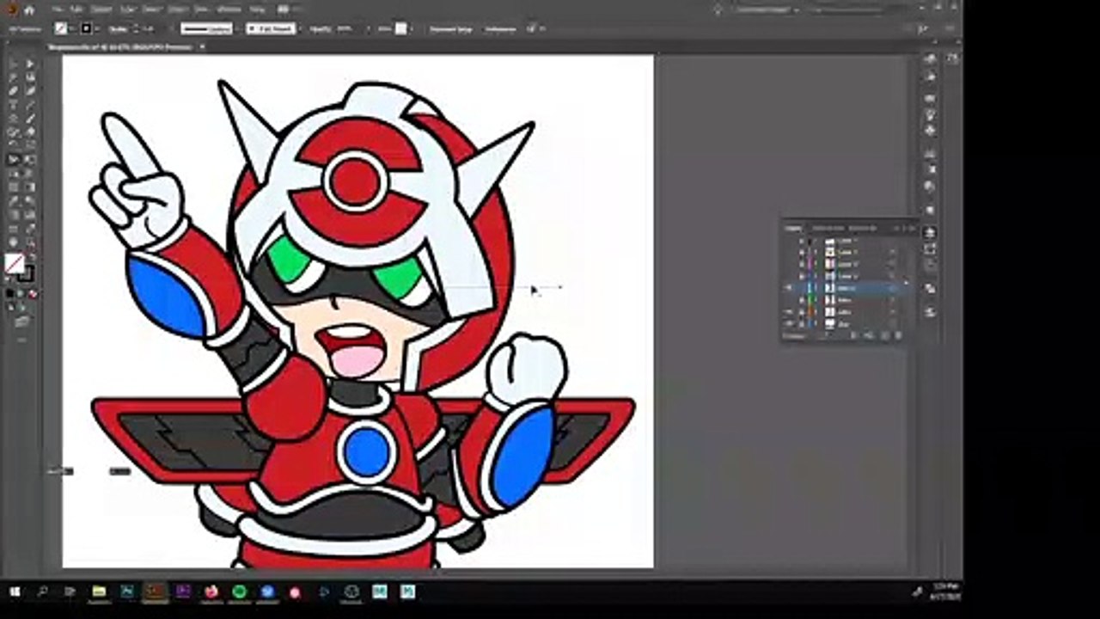Select the highlighted layer in Layers panel

pos(850,288)
